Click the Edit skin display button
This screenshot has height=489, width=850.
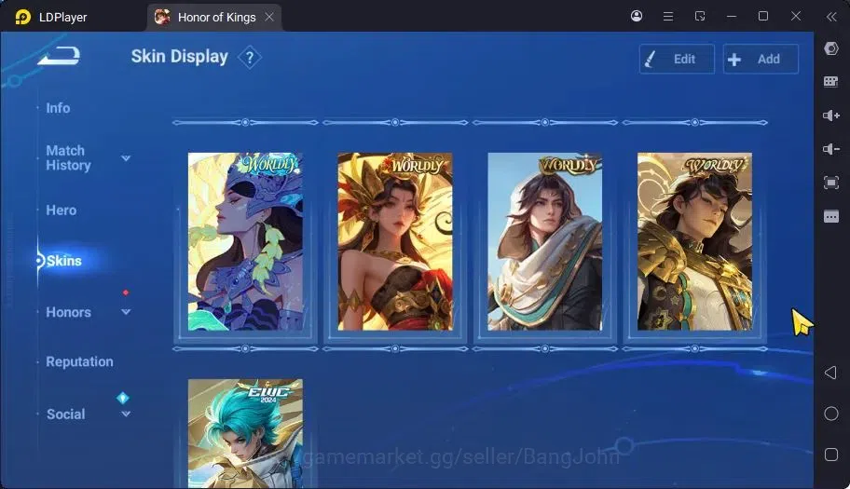677,59
